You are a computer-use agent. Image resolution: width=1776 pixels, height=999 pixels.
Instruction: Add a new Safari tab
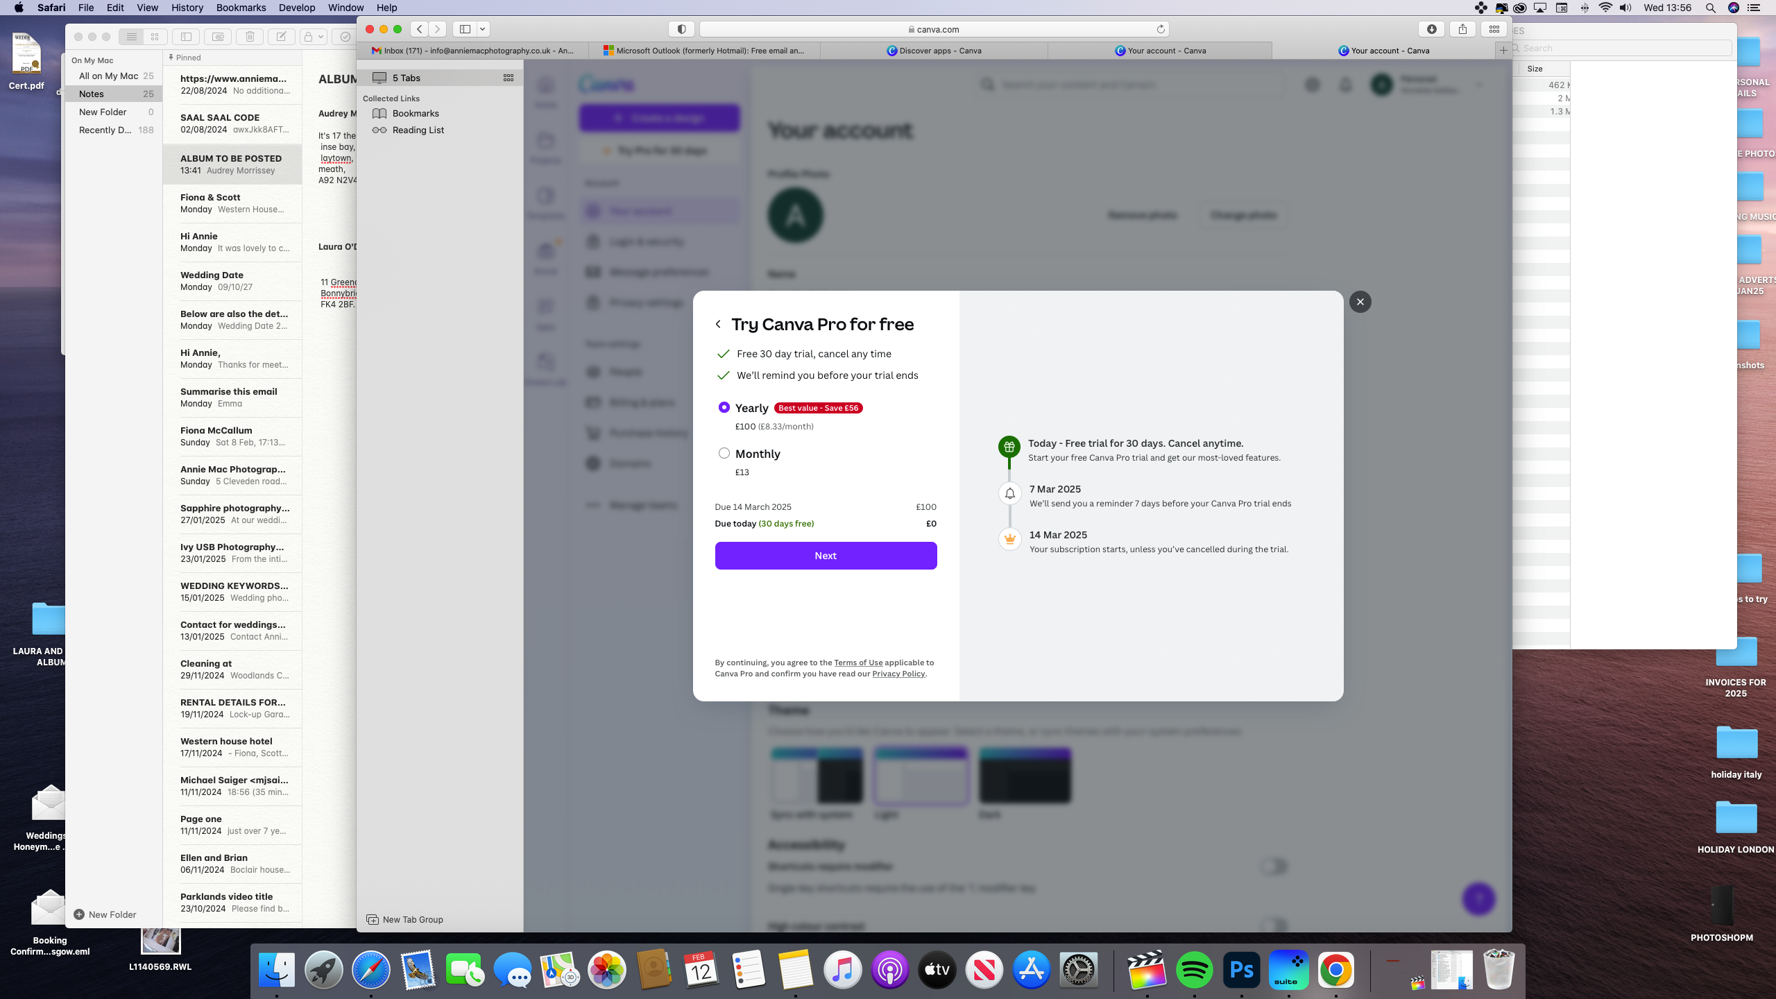pos(1503,50)
